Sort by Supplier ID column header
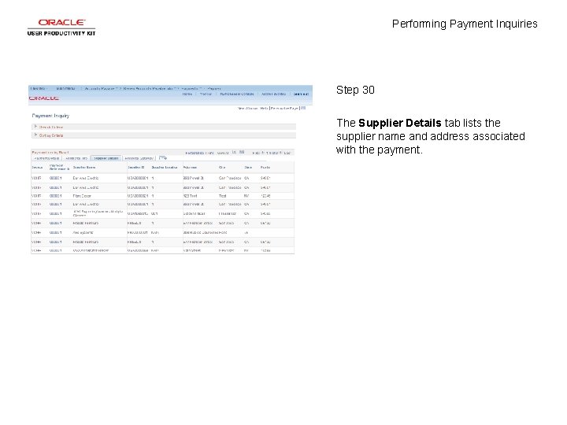 pos(136,168)
